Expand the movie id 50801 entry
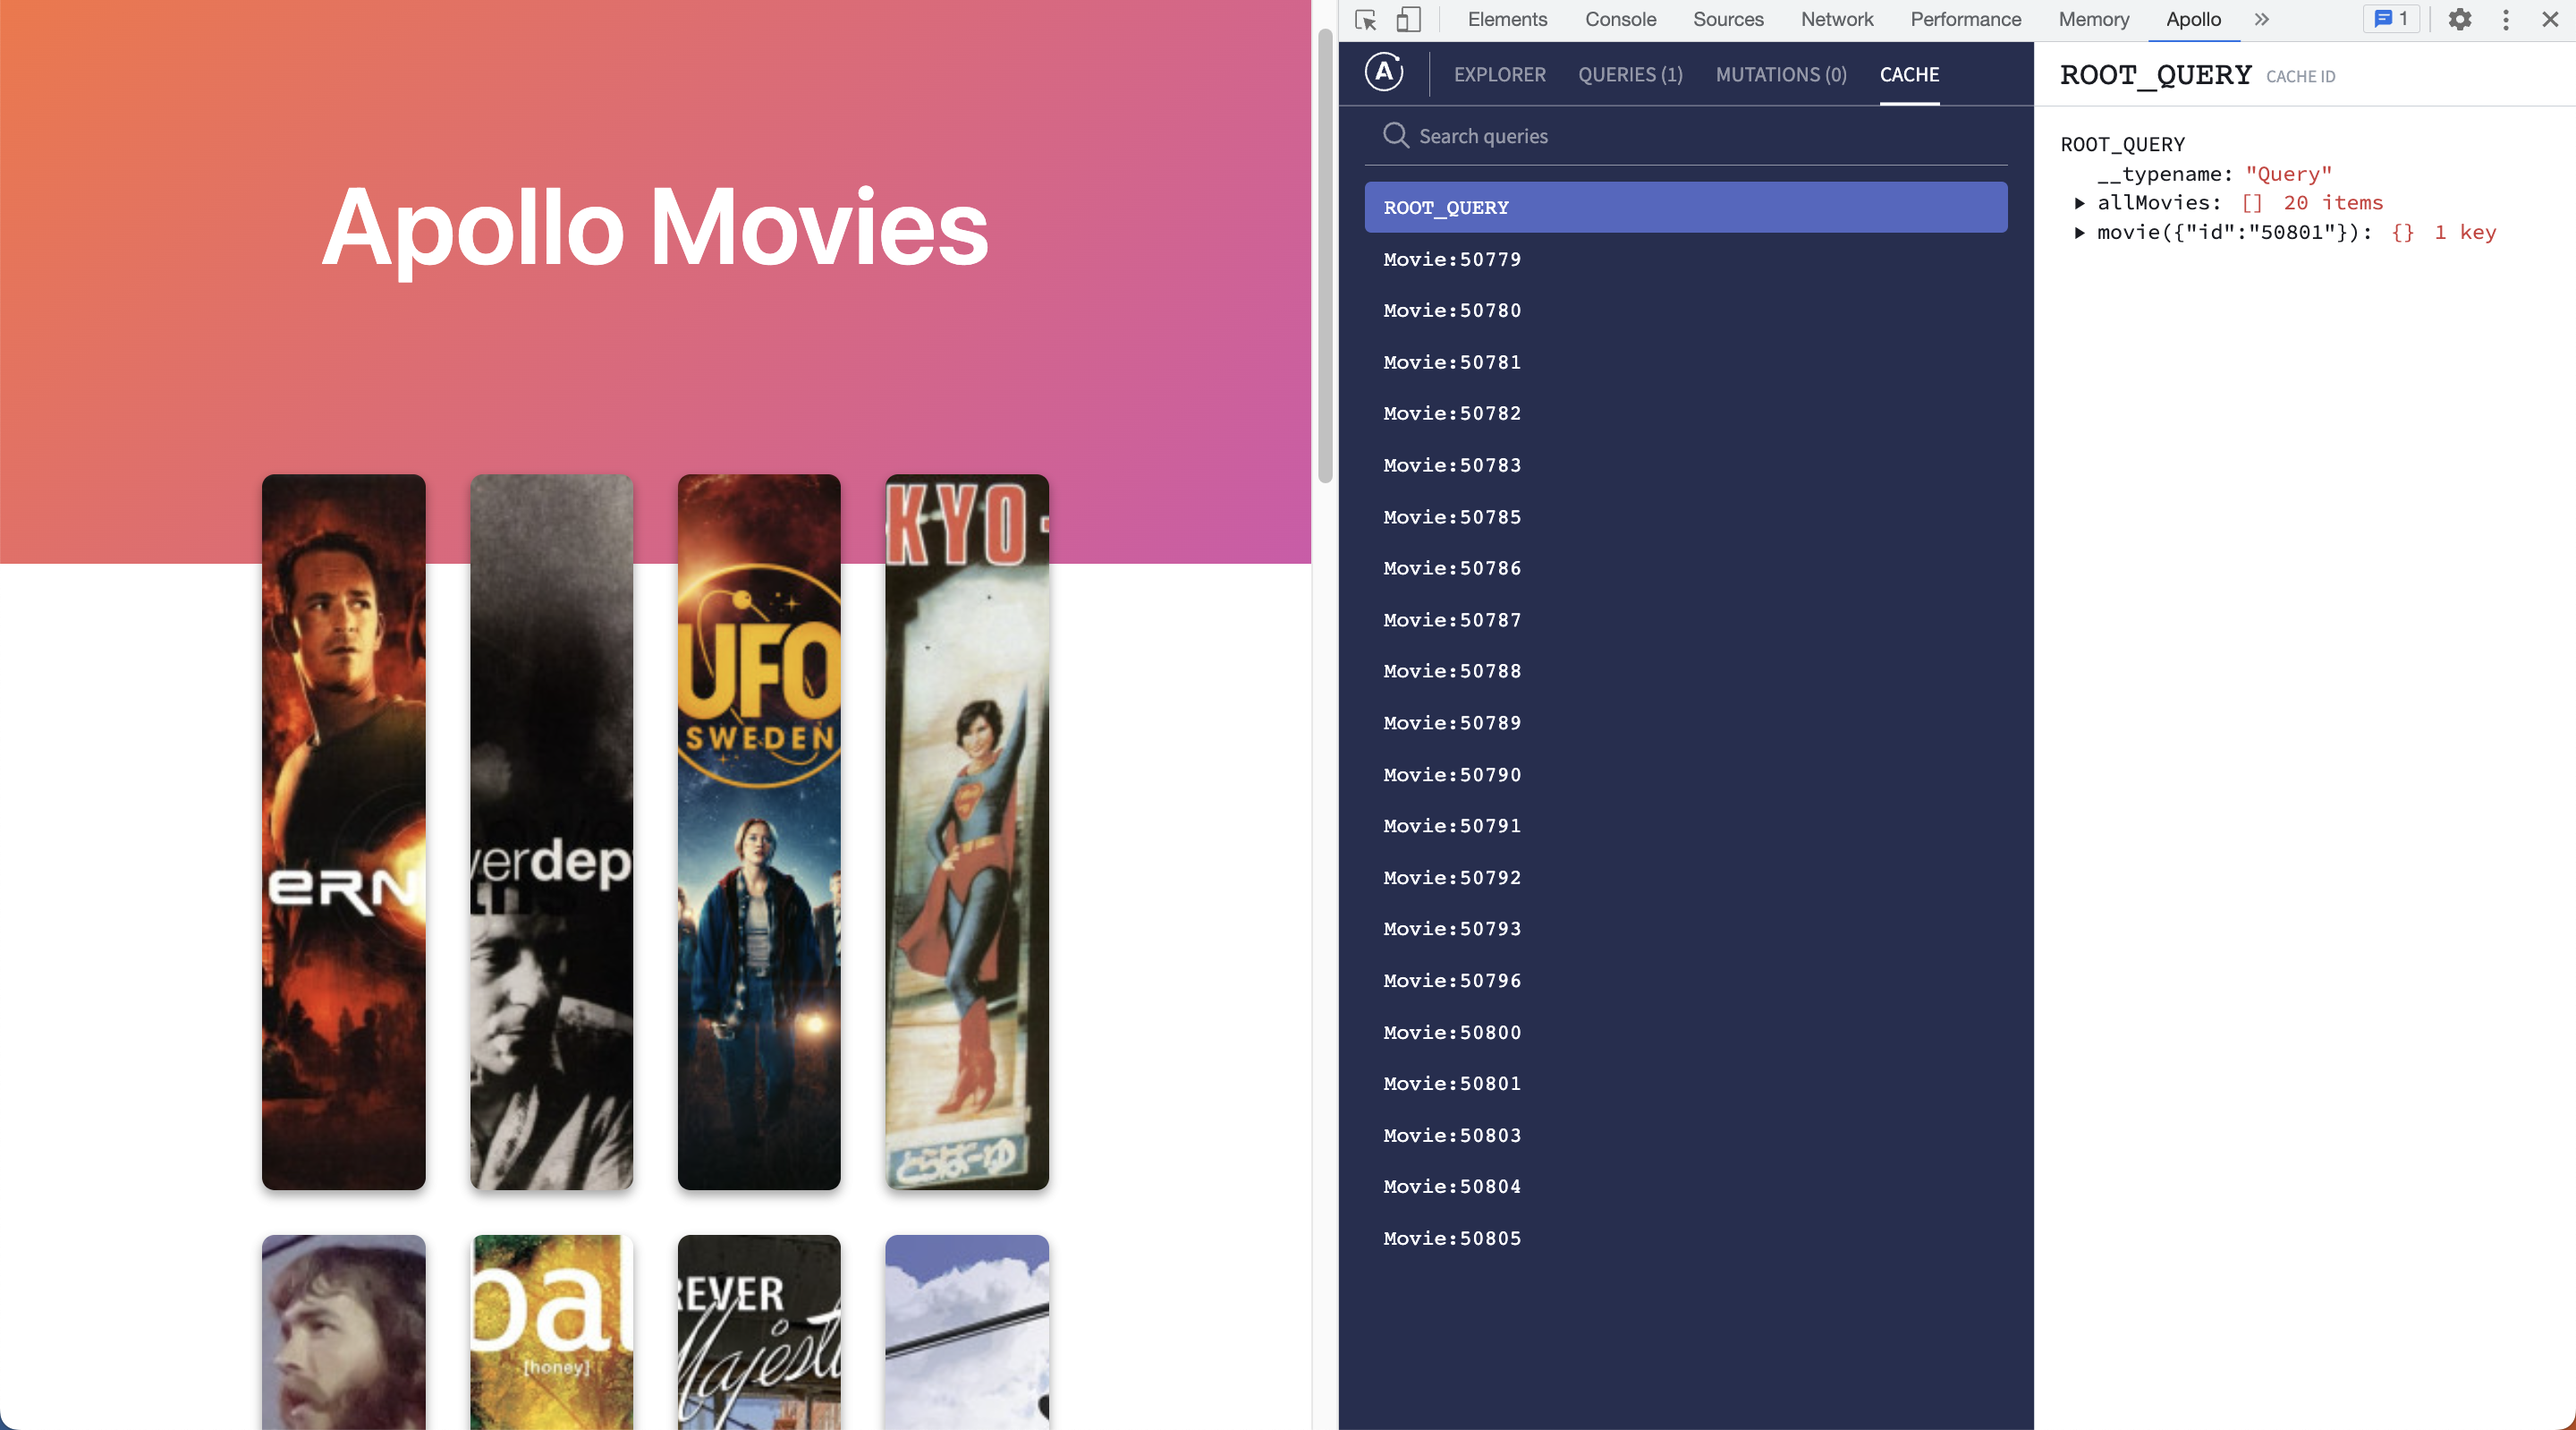The width and height of the screenshot is (2576, 1430). (x=2079, y=232)
